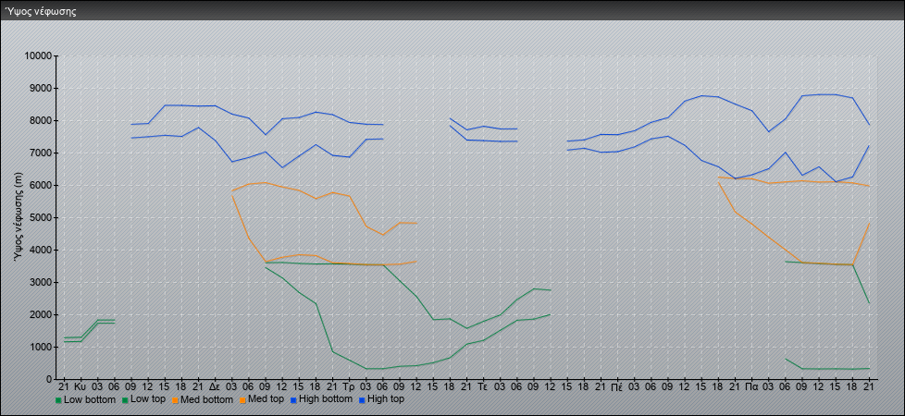Screen dimensions: 905x416
Task: Select the Τρ day label on the time axis
Action: click(x=349, y=386)
